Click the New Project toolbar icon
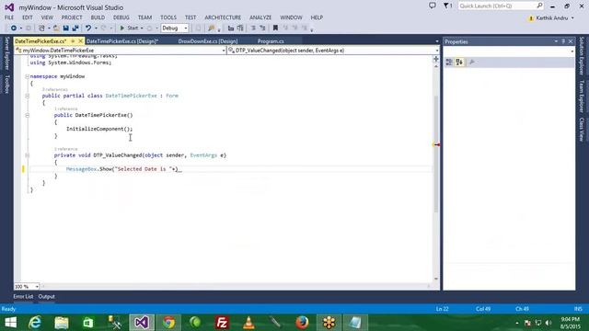 point(41,29)
